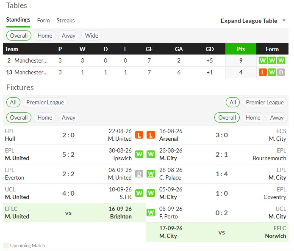The width and height of the screenshot is (294, 251).
Task: Sort the table by the Pts column header
Action: pos(241,49)
